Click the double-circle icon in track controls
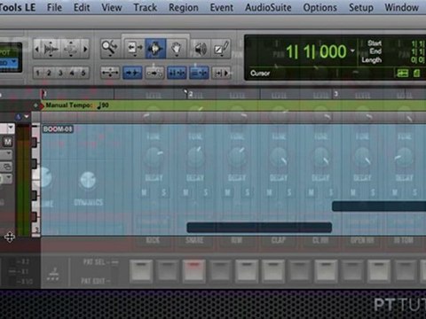426x319 pixels. click(6, 167)
